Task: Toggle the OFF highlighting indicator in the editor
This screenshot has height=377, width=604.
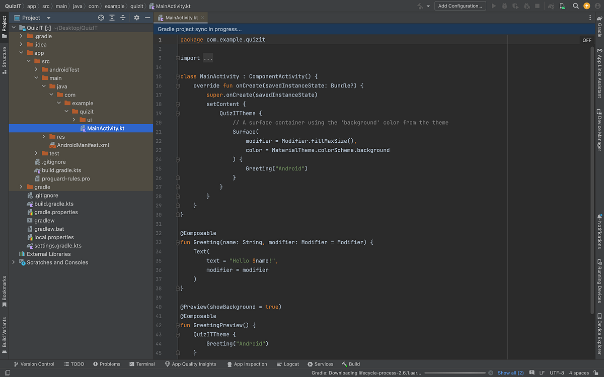Action: click(587, 39)
